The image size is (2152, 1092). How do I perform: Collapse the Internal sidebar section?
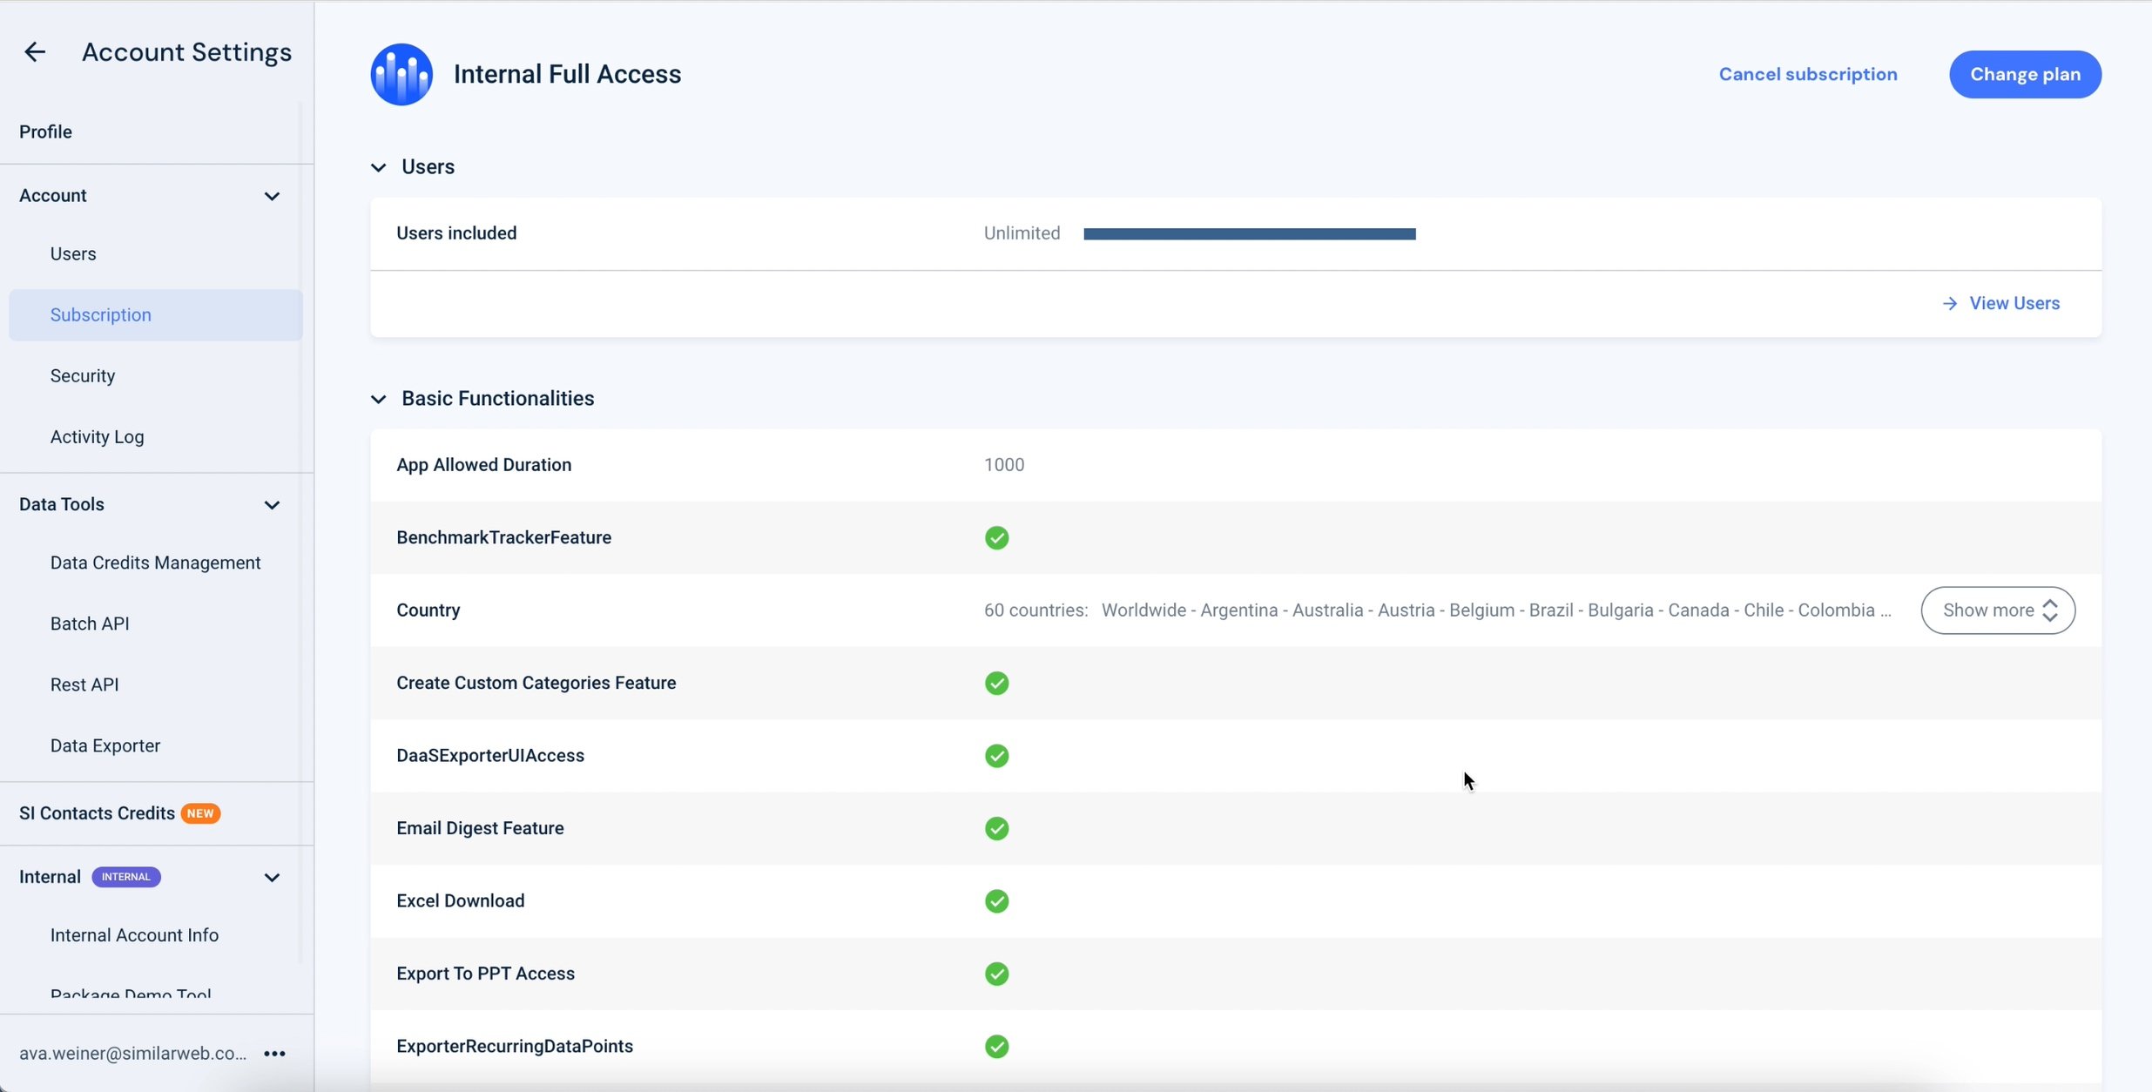pos(272,878)
